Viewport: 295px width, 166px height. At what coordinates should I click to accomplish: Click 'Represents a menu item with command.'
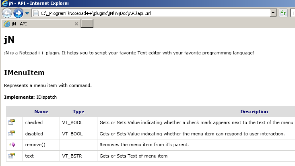[x=48, y=85]
